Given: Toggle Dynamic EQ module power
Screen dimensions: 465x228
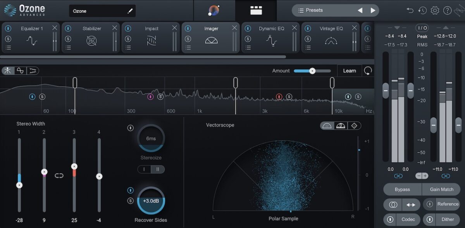Looking at the screenshot, I should click(248, 29).
